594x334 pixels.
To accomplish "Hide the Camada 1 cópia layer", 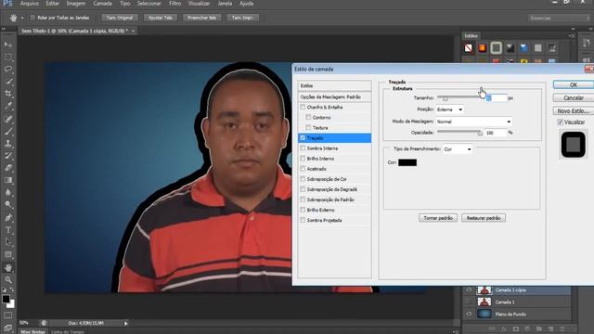I will coord(469,290).
